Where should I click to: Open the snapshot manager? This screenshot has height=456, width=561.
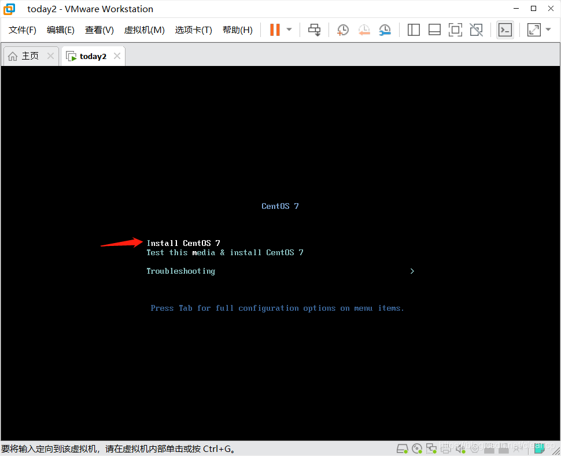click(x=385, y=30)
